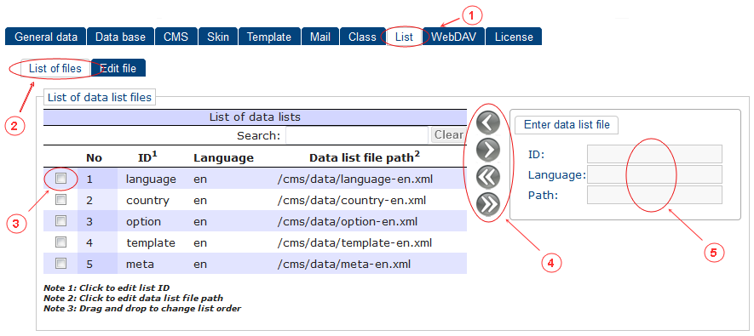
Task: Open the CMS tab
Action: point(176,37)
